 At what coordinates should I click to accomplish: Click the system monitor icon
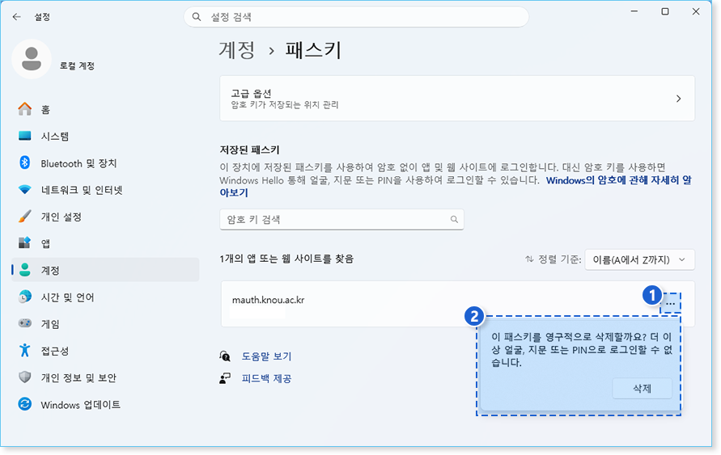coord(25,136)
